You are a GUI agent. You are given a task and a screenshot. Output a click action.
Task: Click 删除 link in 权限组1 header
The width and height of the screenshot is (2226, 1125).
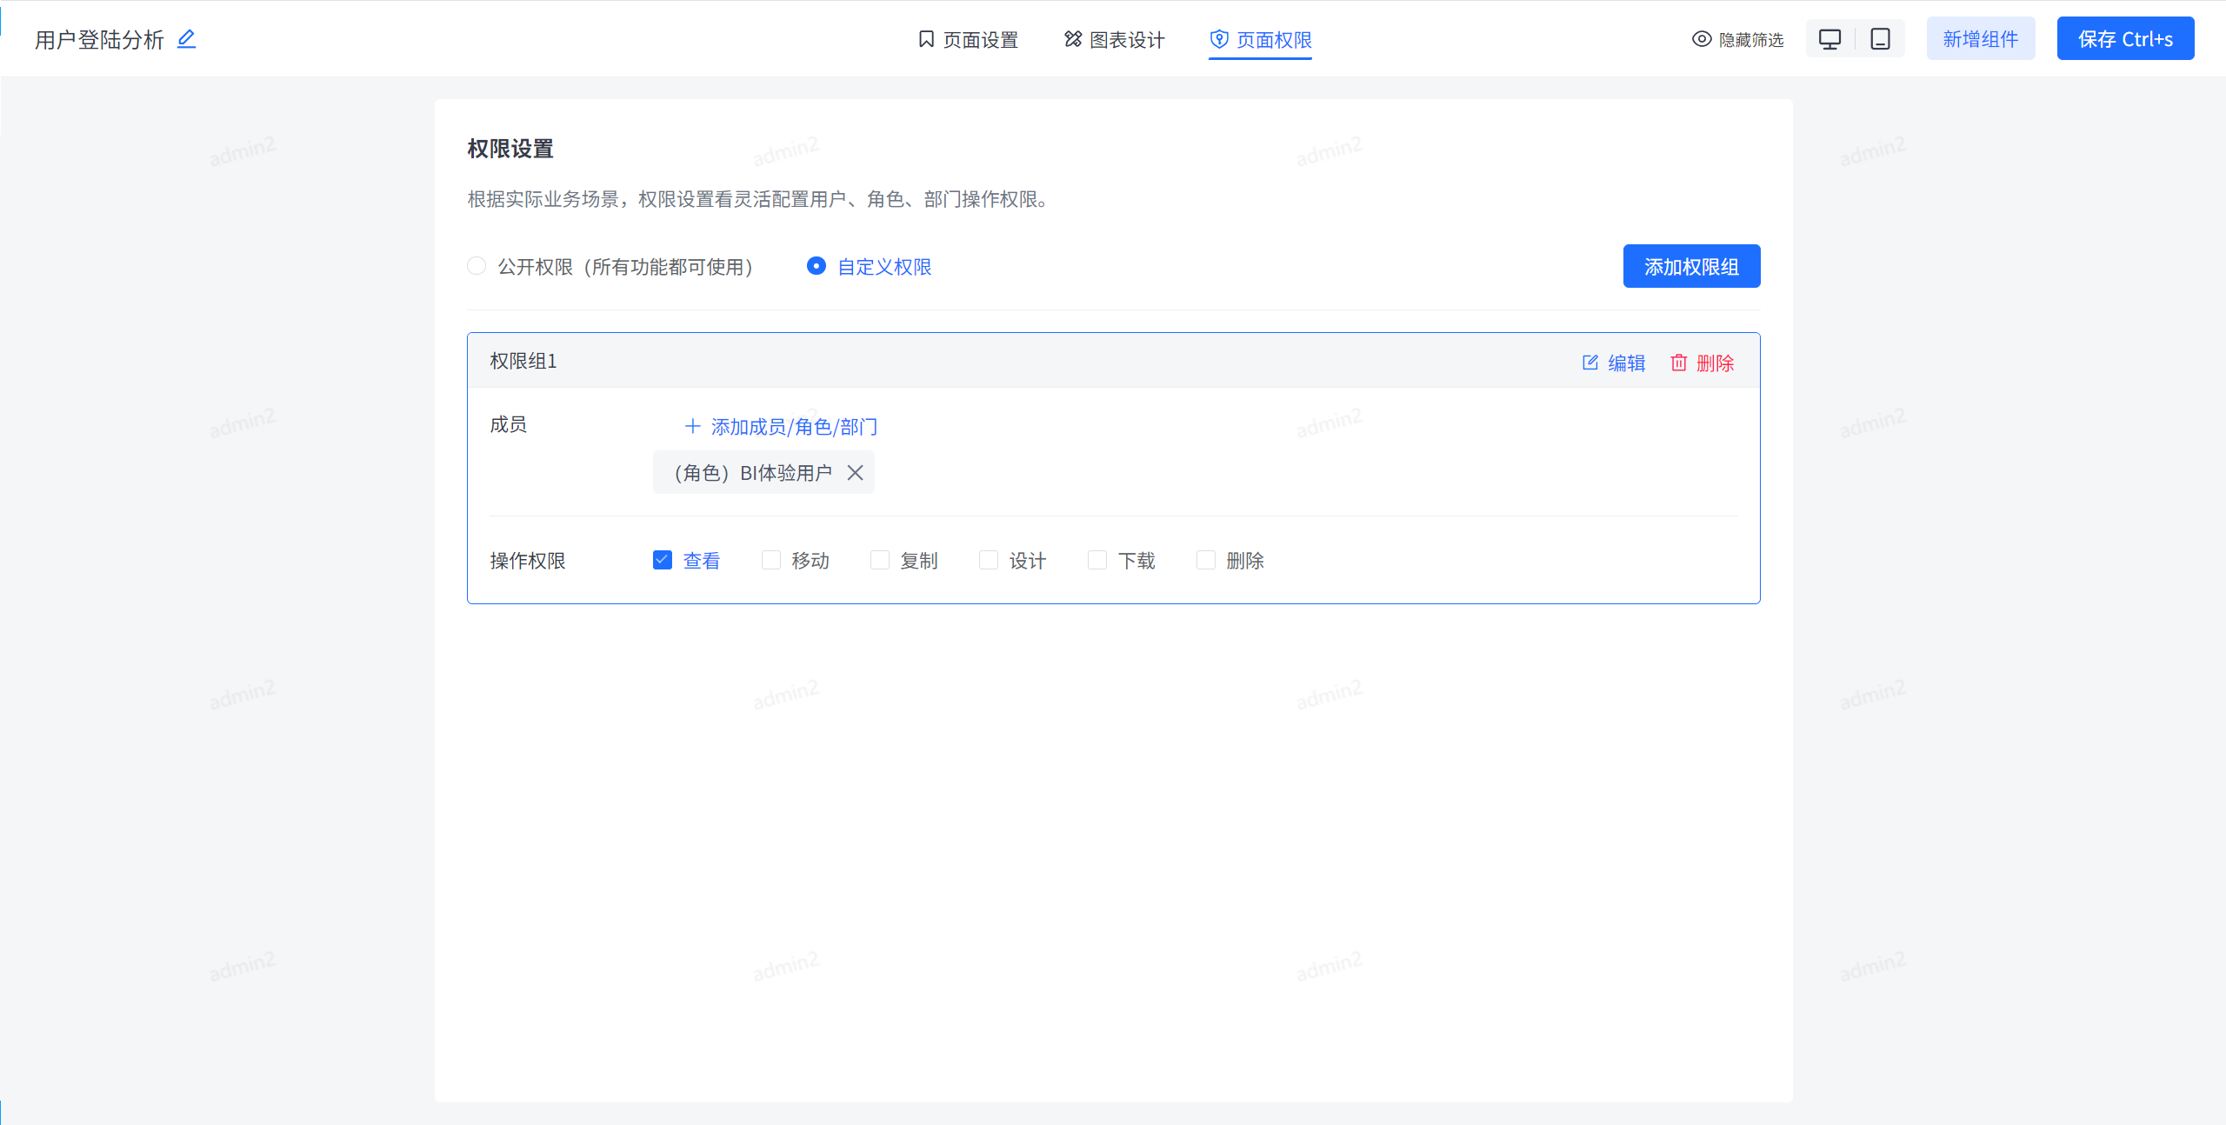click(1702, 363)
